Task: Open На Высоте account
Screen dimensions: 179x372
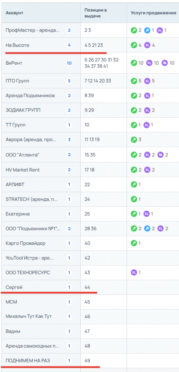Action: [17, 45]
